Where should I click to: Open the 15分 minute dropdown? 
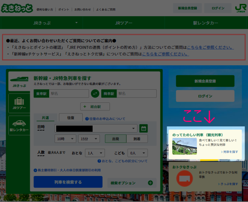coord(89,139)
